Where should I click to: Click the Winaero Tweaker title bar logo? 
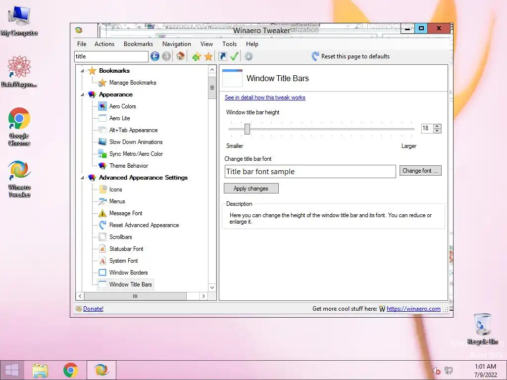pyautogui.click(x=78, y=30)
